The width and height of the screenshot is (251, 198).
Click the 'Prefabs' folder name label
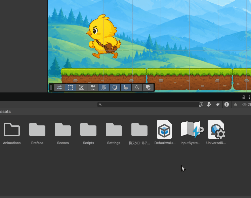37,143
